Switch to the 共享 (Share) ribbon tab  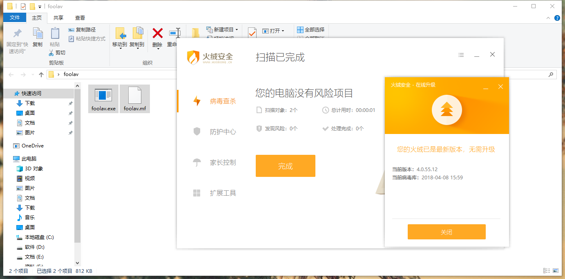pos(58,18)
